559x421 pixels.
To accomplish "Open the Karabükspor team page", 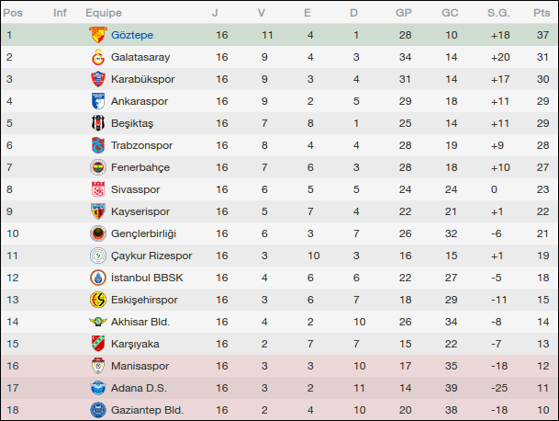I will [x=142, y=79].
